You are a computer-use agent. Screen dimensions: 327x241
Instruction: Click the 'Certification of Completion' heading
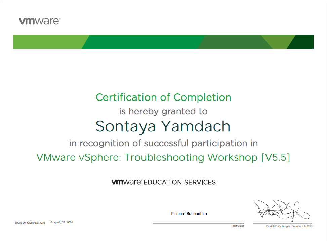pyautogui.click(x=163, y=97)
